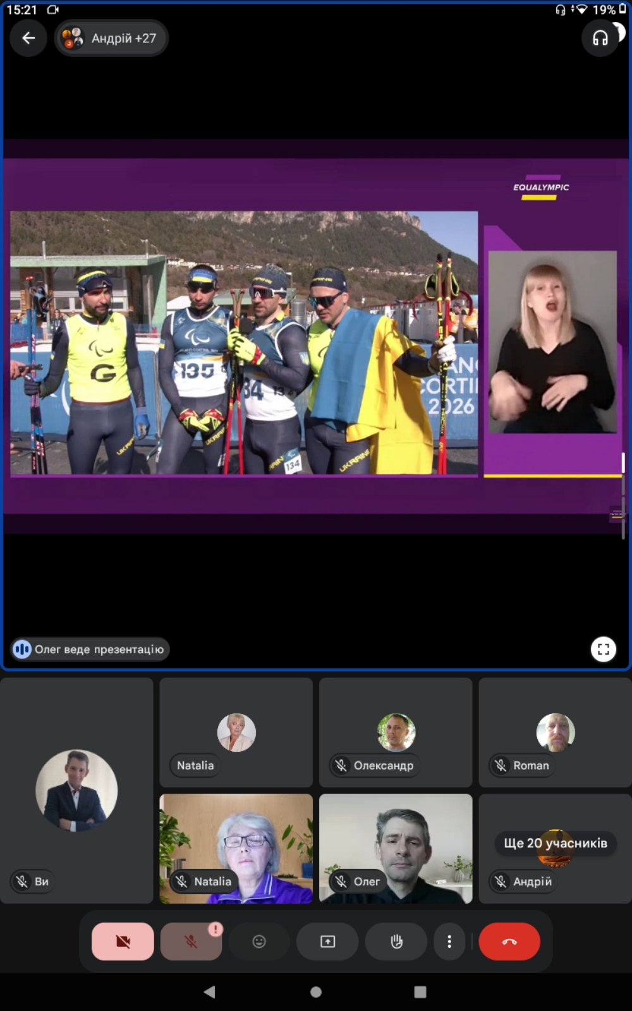The image size is (632, 1011).
Task: Tap the battery indicator in status bar
Action: (x=622, y=9)
